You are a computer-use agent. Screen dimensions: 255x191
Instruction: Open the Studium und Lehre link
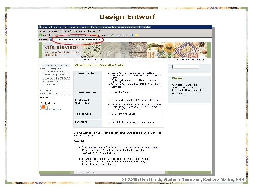point(124,114)
